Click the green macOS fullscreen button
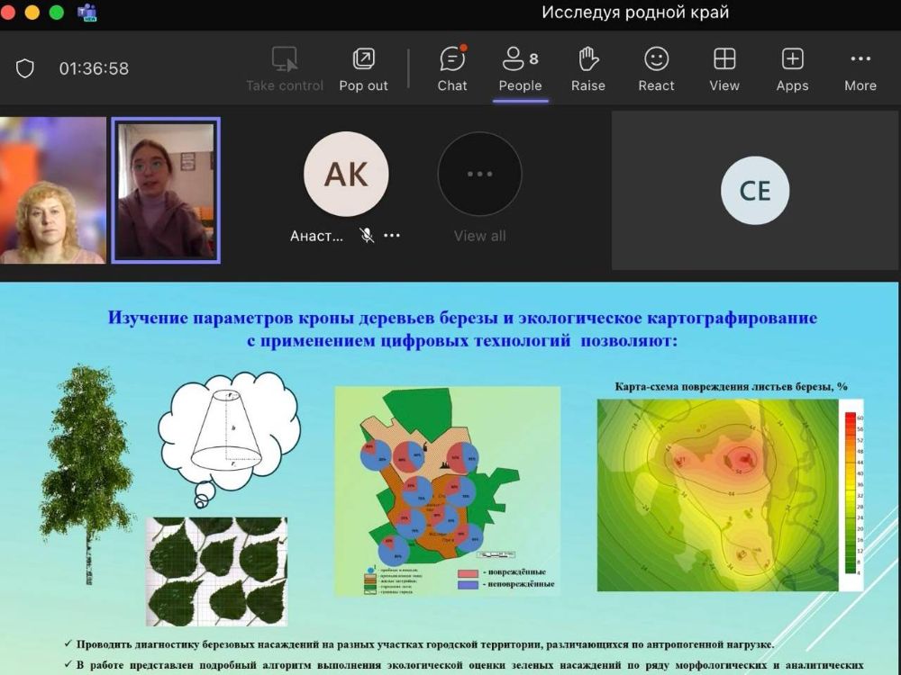The width and height of the screenshot is (901, 675). pyautogui.click(x=57, y=13)
